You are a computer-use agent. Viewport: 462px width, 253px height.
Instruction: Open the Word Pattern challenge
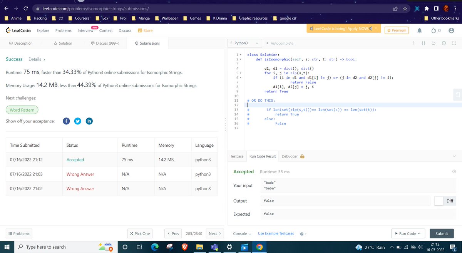[22, 110]
